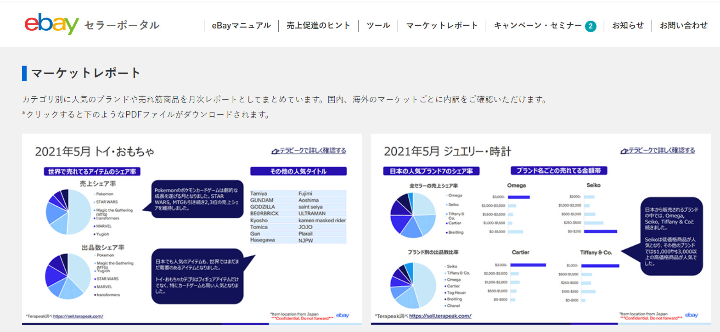Viewport: 720px width, 332px height.
Task: Click the small eBay logo in toy report footer
Action: [x=343, y=315]
